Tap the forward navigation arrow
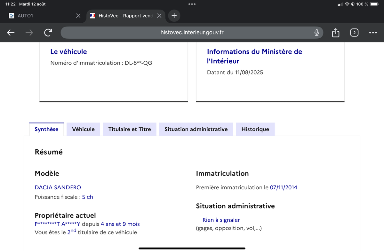 coord(29,33)
